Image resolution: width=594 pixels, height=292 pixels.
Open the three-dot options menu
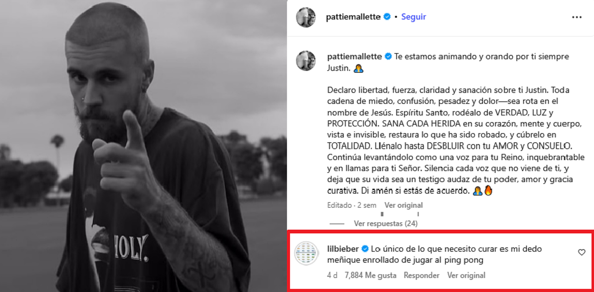point(577,17)
